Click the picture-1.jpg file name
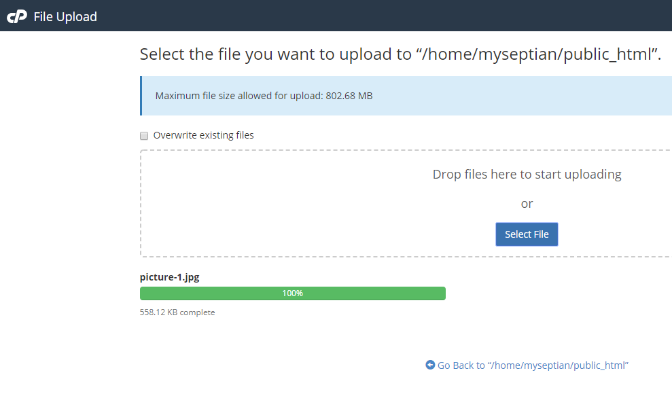The image size is (672, 396). 170,277
